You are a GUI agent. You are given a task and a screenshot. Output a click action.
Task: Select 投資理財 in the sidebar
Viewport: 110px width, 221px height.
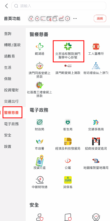point(11,90)
